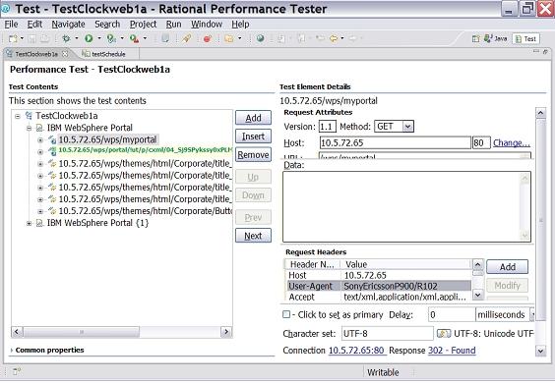Viewport: 555px width, 383px height.
Task: Click into the Character set field
Action: tap(388, 333)
